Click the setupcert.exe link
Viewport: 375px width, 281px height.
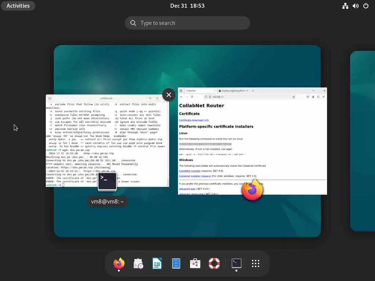click(x=187, y=189)
